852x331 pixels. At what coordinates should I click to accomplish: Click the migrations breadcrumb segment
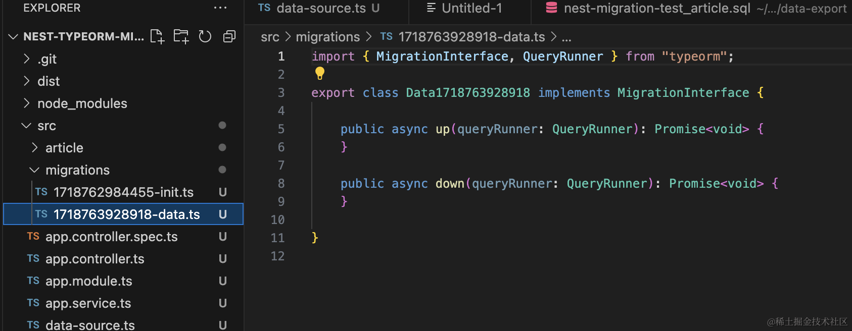[x=328, y=37]
